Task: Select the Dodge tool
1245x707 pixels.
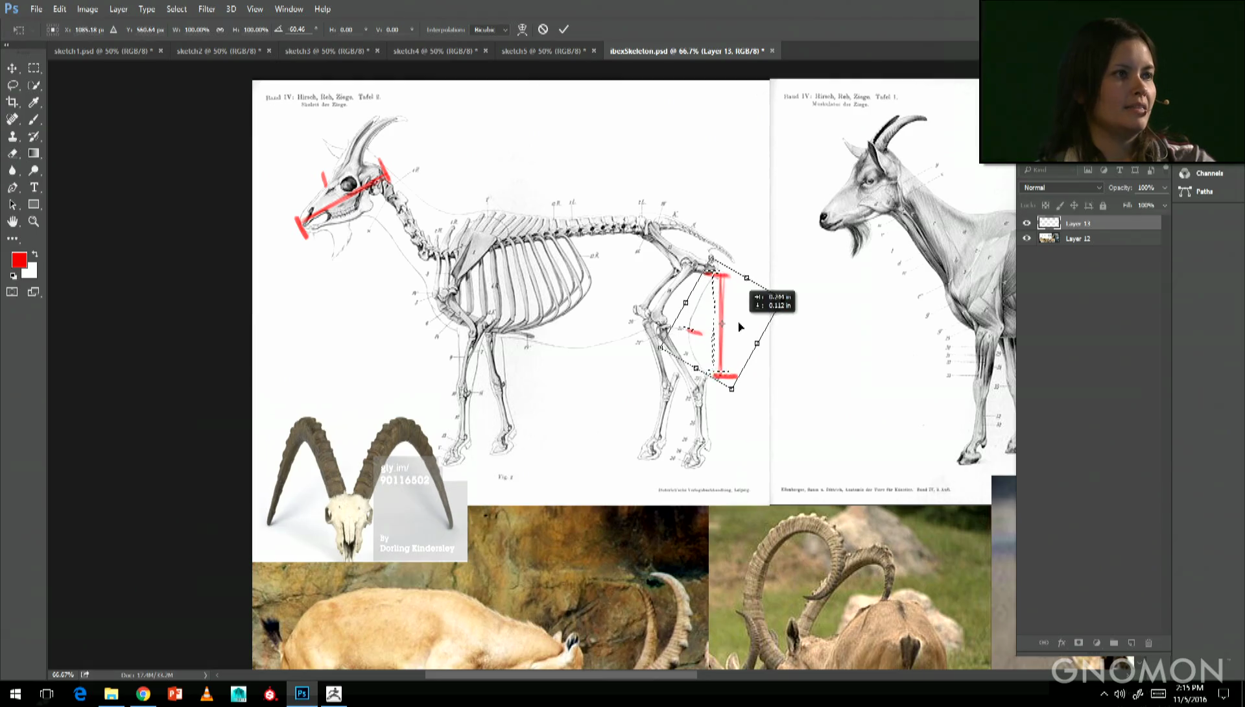Action: [34, 170]
